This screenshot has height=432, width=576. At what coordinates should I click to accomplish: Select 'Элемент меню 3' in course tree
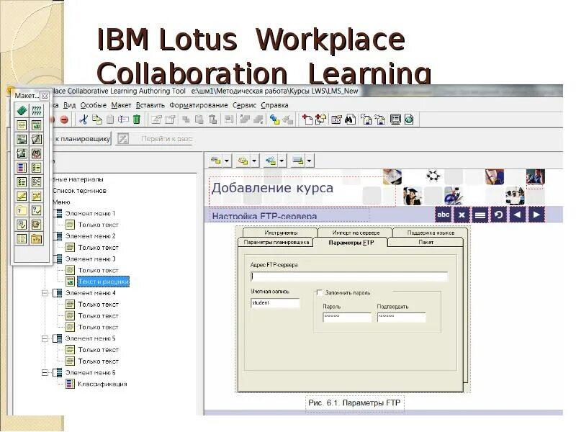coord(90,259)
